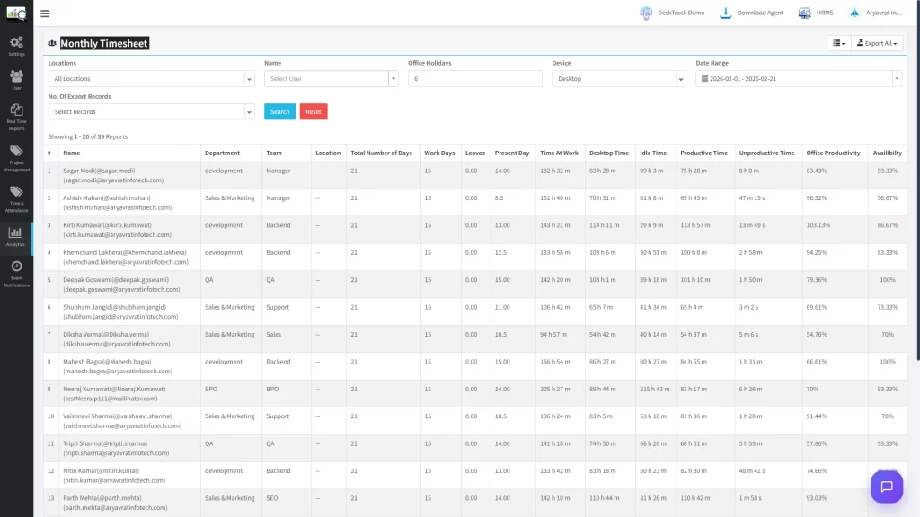Viewport: 920px width, 517px height.
Task: Open the hamburger menu icon
Action: [45, 13]
